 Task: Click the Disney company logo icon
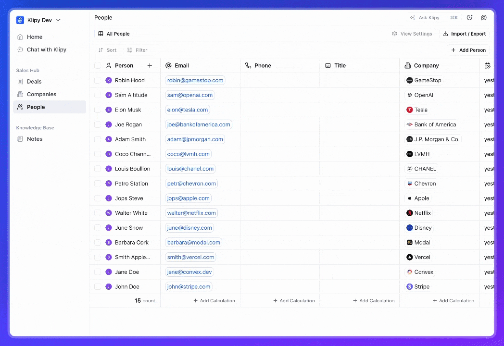410,228
